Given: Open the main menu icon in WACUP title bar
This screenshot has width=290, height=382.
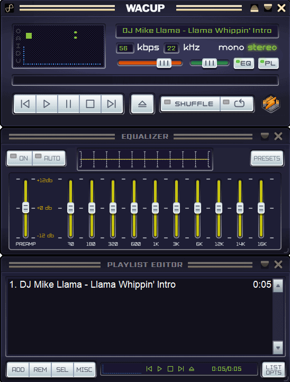Looking at the screenshot, I should tap(9, 8).
